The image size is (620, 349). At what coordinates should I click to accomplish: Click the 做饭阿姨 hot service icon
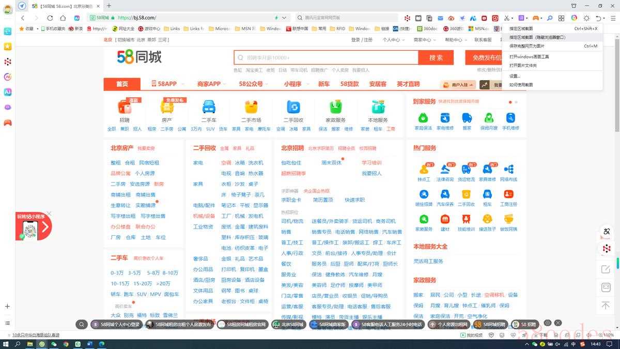click(x=509, y=219)
